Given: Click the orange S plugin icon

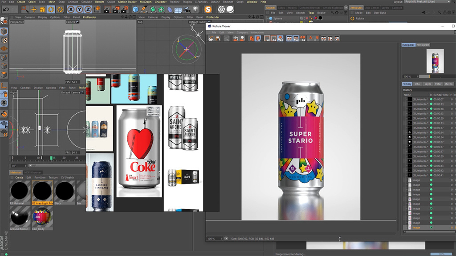Looking at the screenshot, I should (x=208, y=10).
